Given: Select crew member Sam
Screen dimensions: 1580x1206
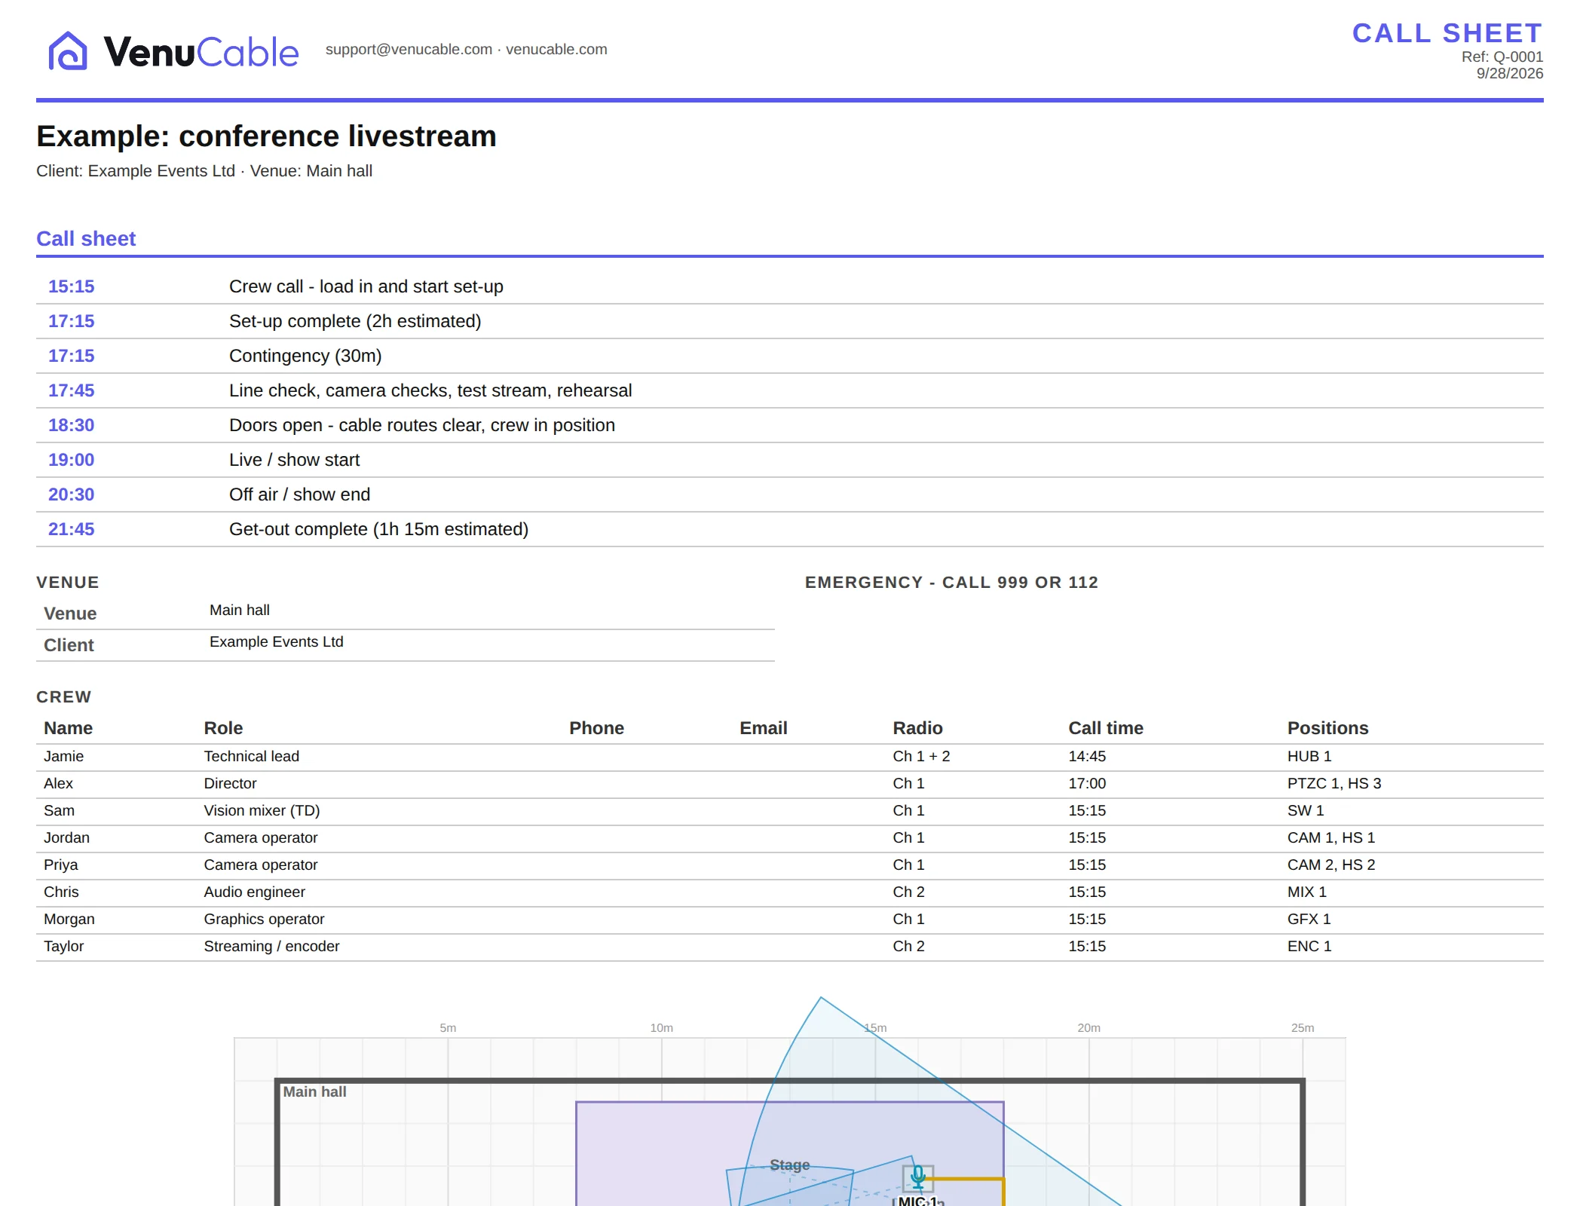Looking at the screenshot, I should coord(60,810).
